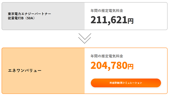Screen dimensions: 169x95
Task: Click the 円 symbol after 211,621
Action: coord(130,21)
